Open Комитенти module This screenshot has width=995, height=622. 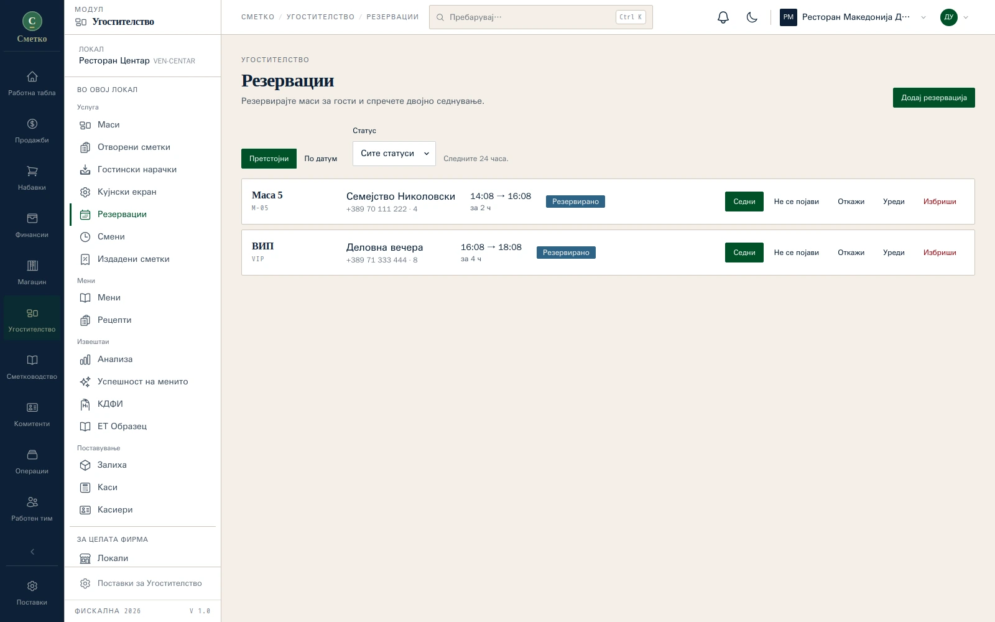(32, 414)
